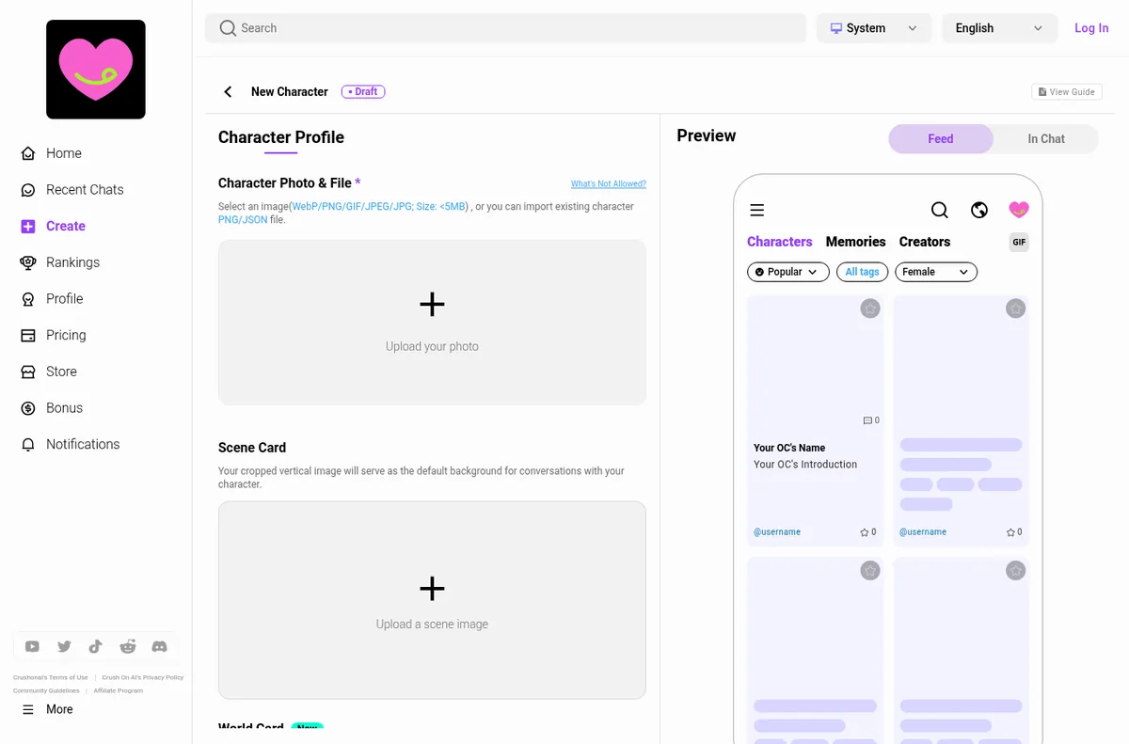Open the What's Not Allowed link

pyautogui.click(x=609, y=184)
